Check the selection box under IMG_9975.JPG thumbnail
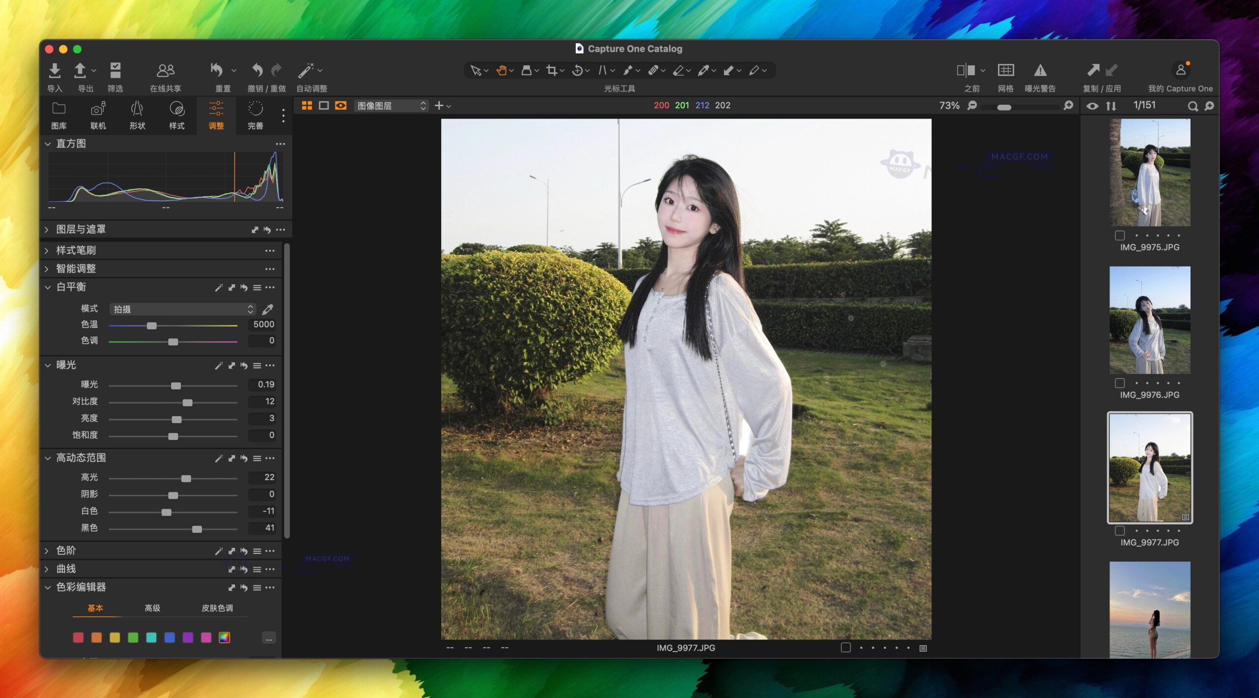 click(x=1121, y=235)
